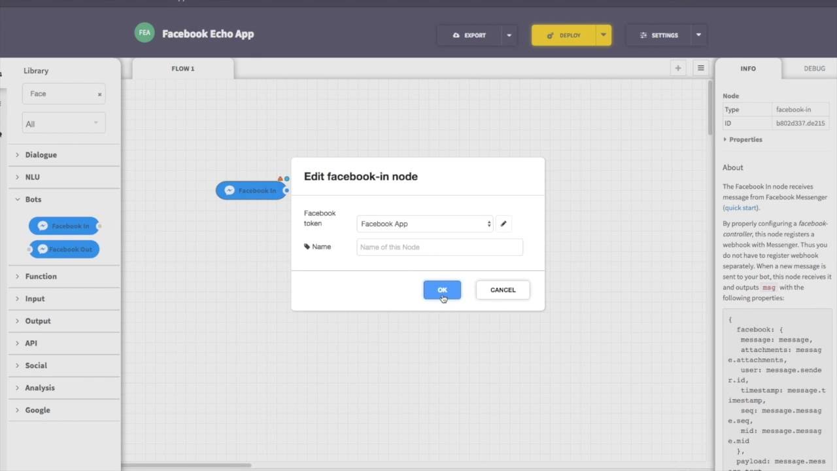Open the flow list menu icon

pyautogui.click(x=700, y=68)
